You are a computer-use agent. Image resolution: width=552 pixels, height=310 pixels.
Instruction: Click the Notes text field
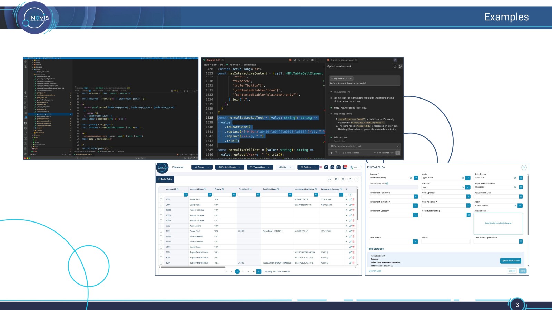click(446, 241)
